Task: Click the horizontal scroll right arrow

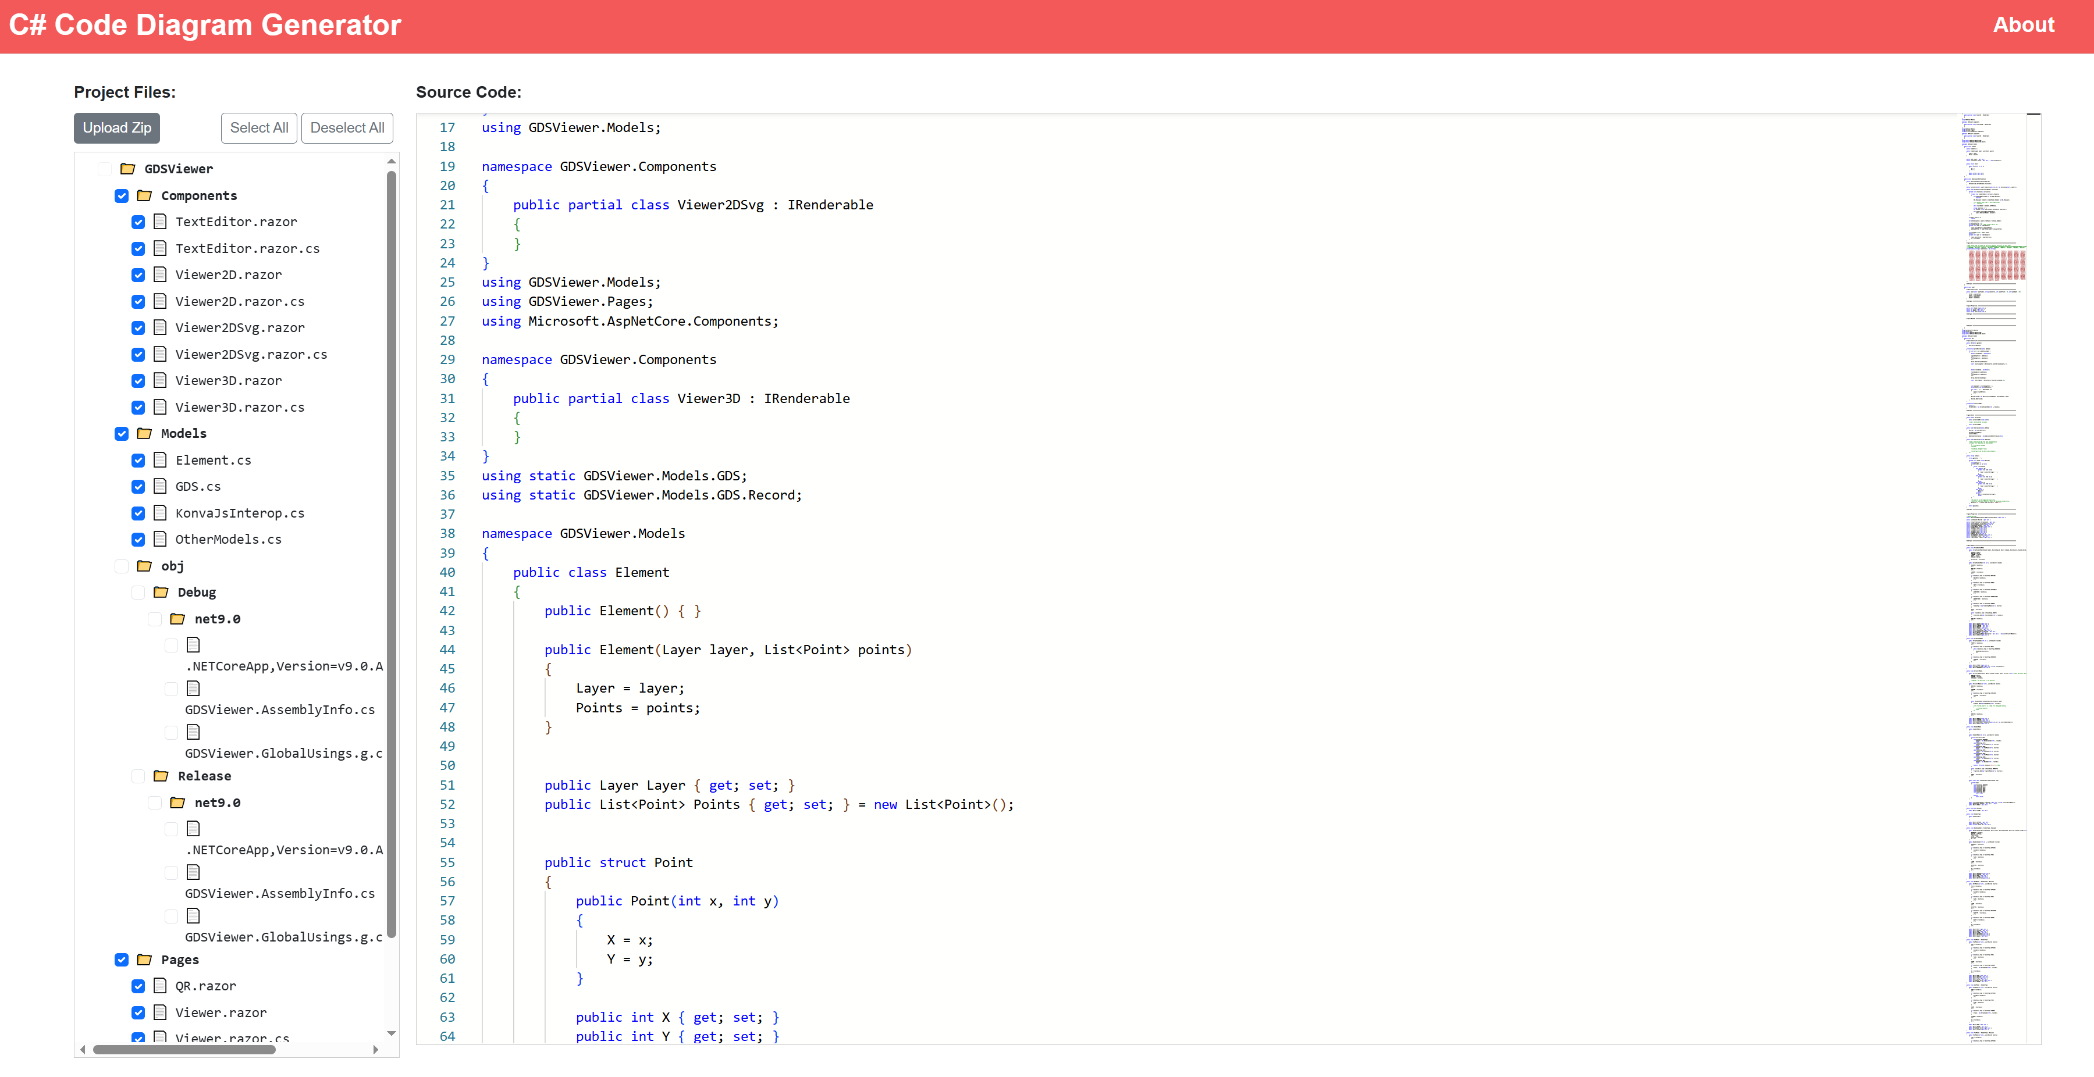Action: tap(375, 1050)
